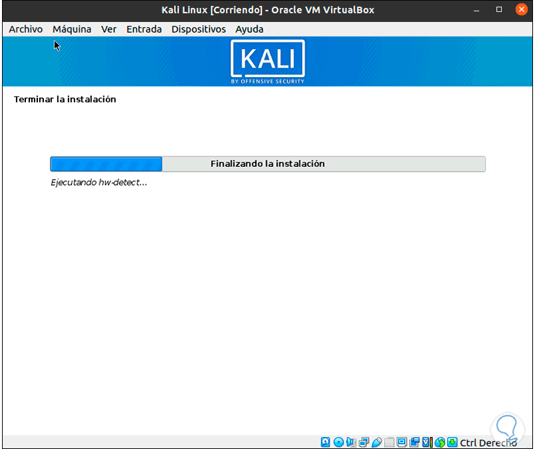Click the mouse integration status icon
535x449 pixels.
440,442
